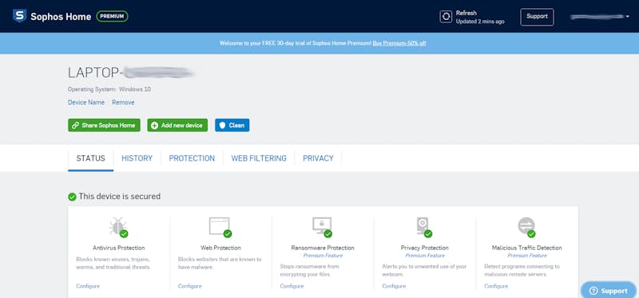Click the 'Antivirus Protection' card title
639x298 pixels.
pyautogui.click(x=118, y=248)
